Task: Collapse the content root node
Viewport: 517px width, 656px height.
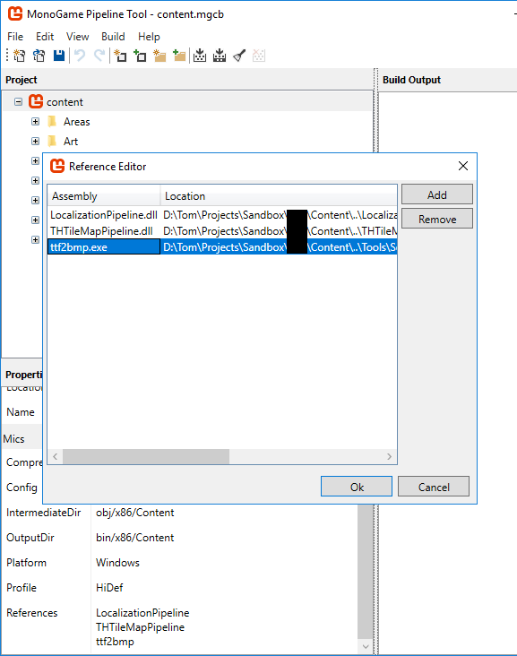Action: [18, 101]
